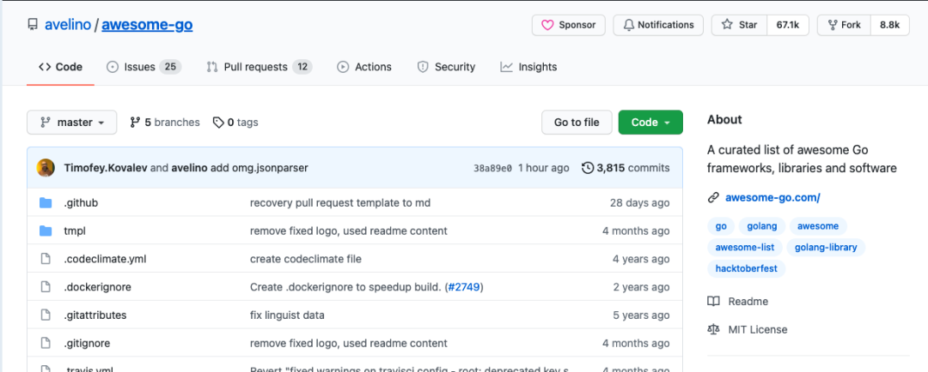This screenshot has width=928, height=372.
Task: Open the Timofey.Kovalev author link
Action: coord(106,168)
